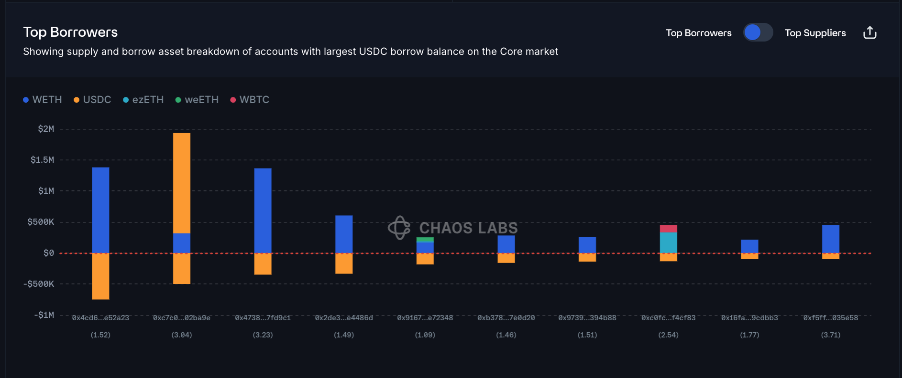
Task: Select the Top Borrowers toggle label
Action: pyautogui.click(x=698, y=33)
